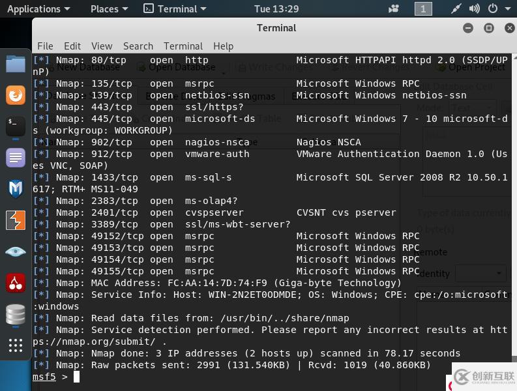Show all applications grid
This screenshot has width=517, height=391.
pos(16,345)
